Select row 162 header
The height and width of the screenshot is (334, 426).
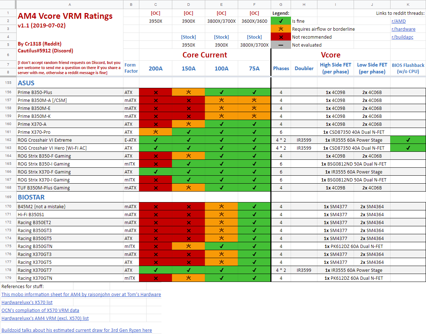tap(8, 140)
